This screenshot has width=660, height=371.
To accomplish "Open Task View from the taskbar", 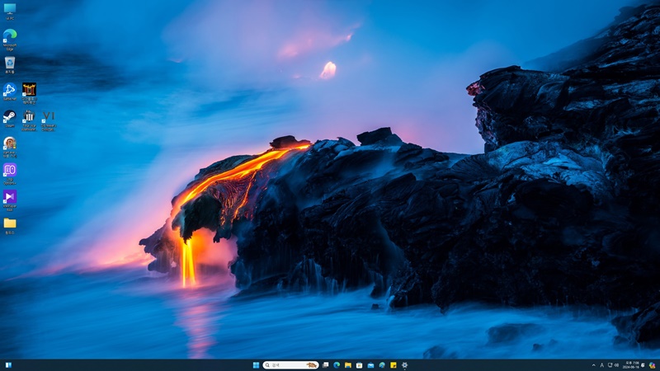I will pyautogui.click(x=325, y=365).
